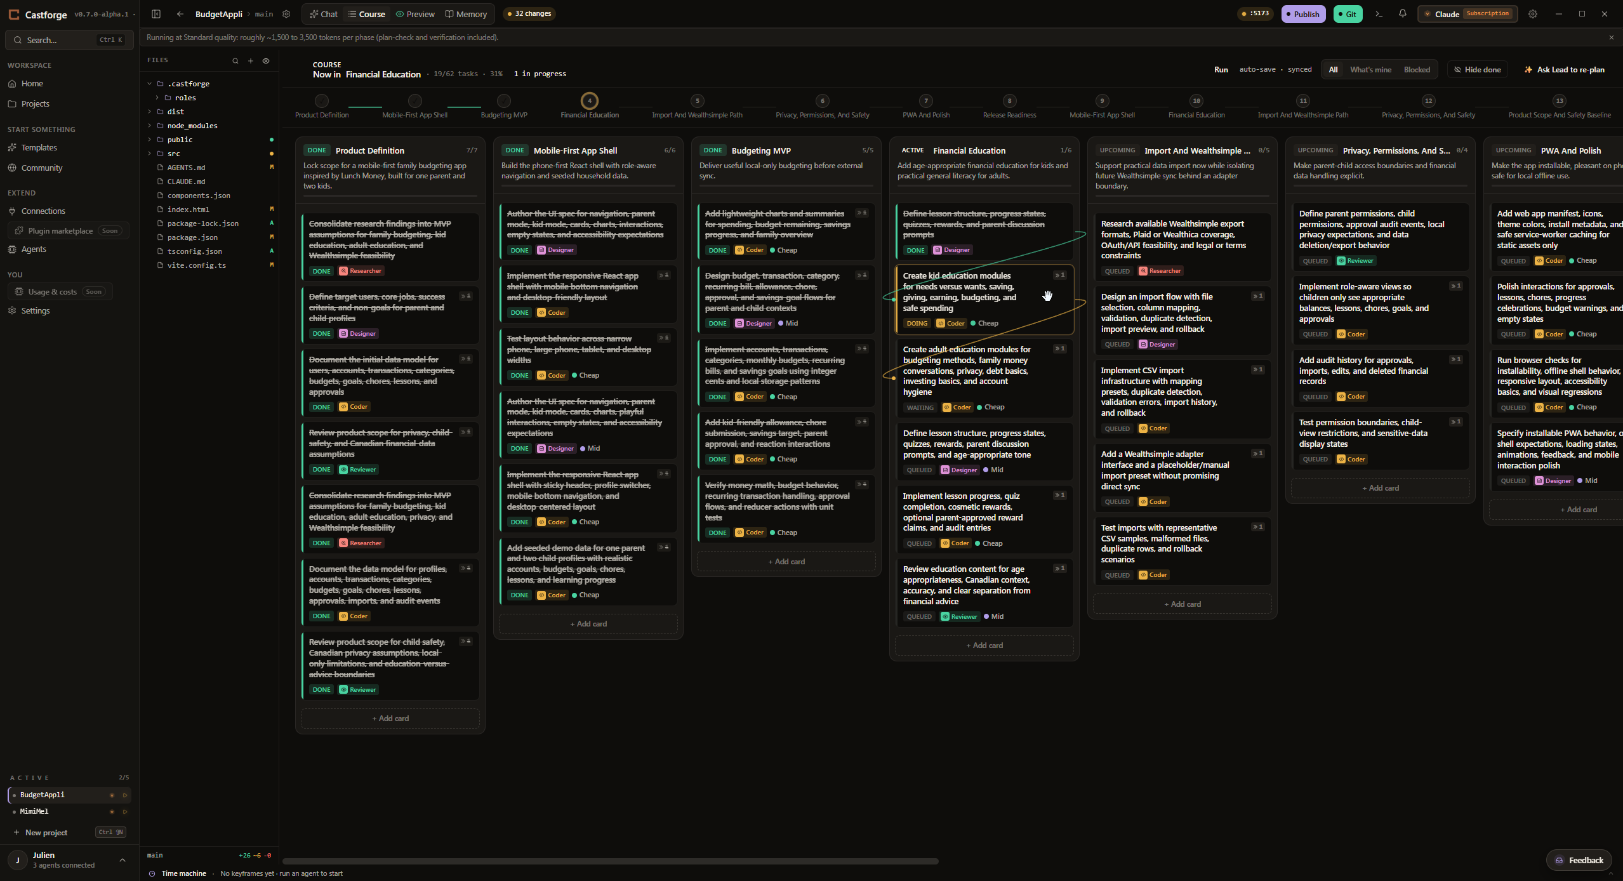Expand the node_modules folder
The image size is (1623, 881).
pos(150,126)
